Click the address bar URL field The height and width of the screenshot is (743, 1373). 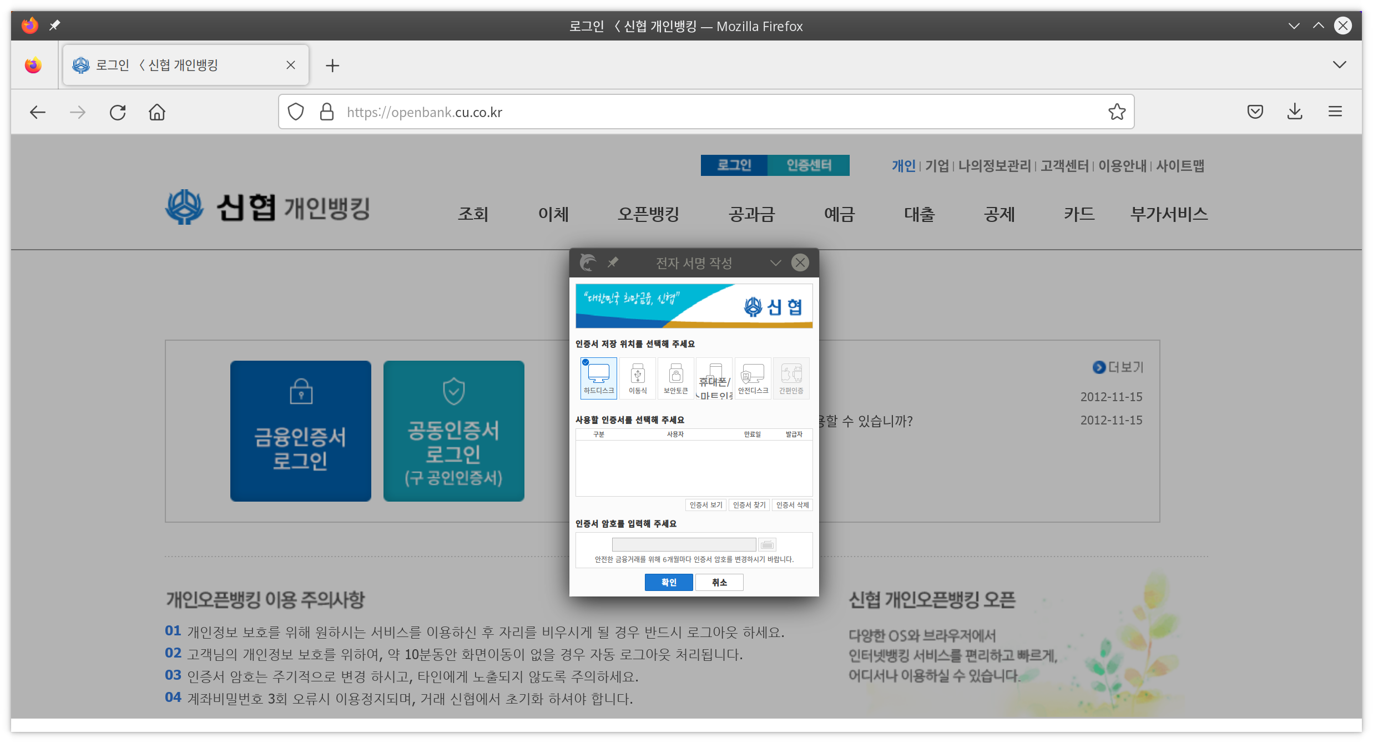click(706, 112)
